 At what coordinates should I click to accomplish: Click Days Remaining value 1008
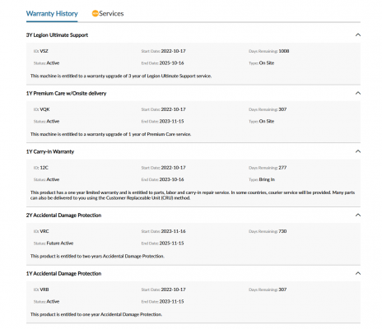[x=284, y=51]
